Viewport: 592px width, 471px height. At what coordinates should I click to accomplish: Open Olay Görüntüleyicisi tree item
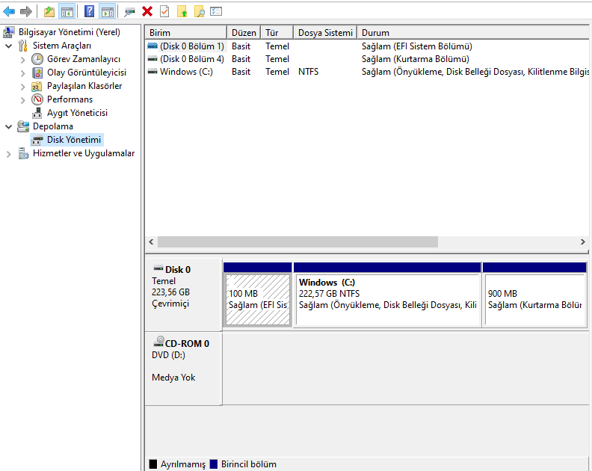(x=87, y=72)
